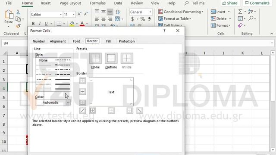Image resolution: width=276 pixels, height=155 pixels.
Task: Click the Copy icon in Clipboard group
Action: pyautogui.click(x=18, y=19)
